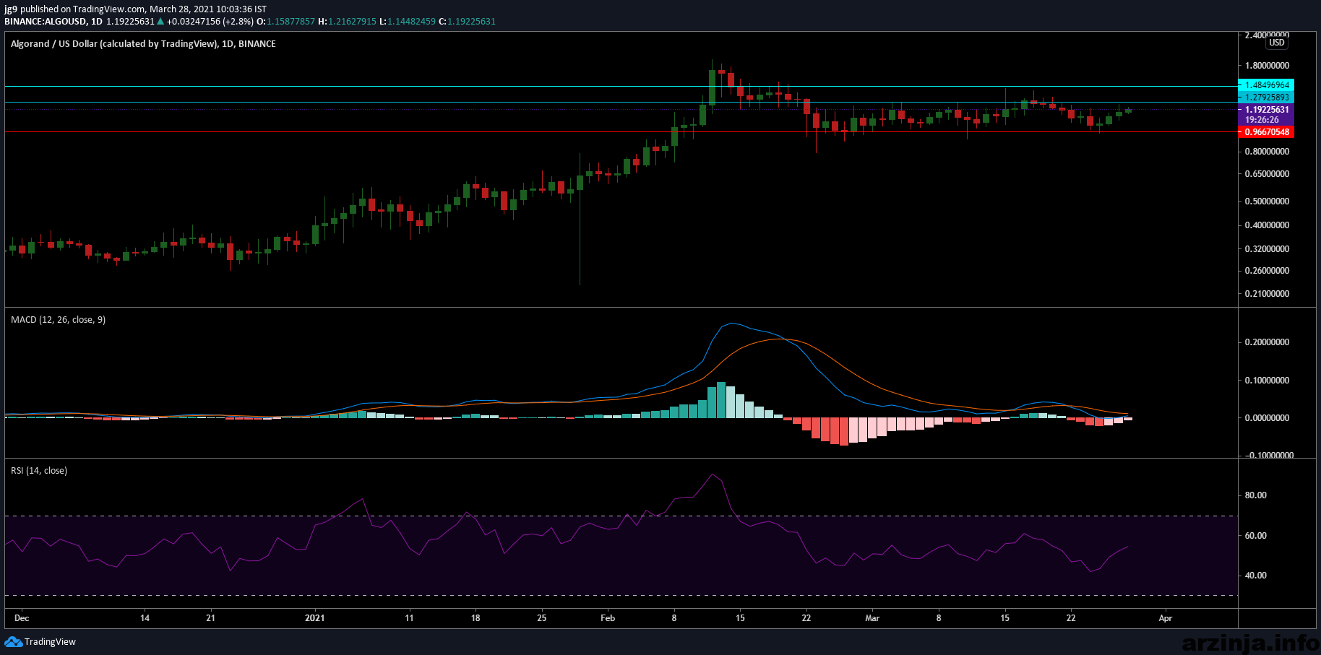Click the 0.20000000 MACD scale label

click(1267, 342)
